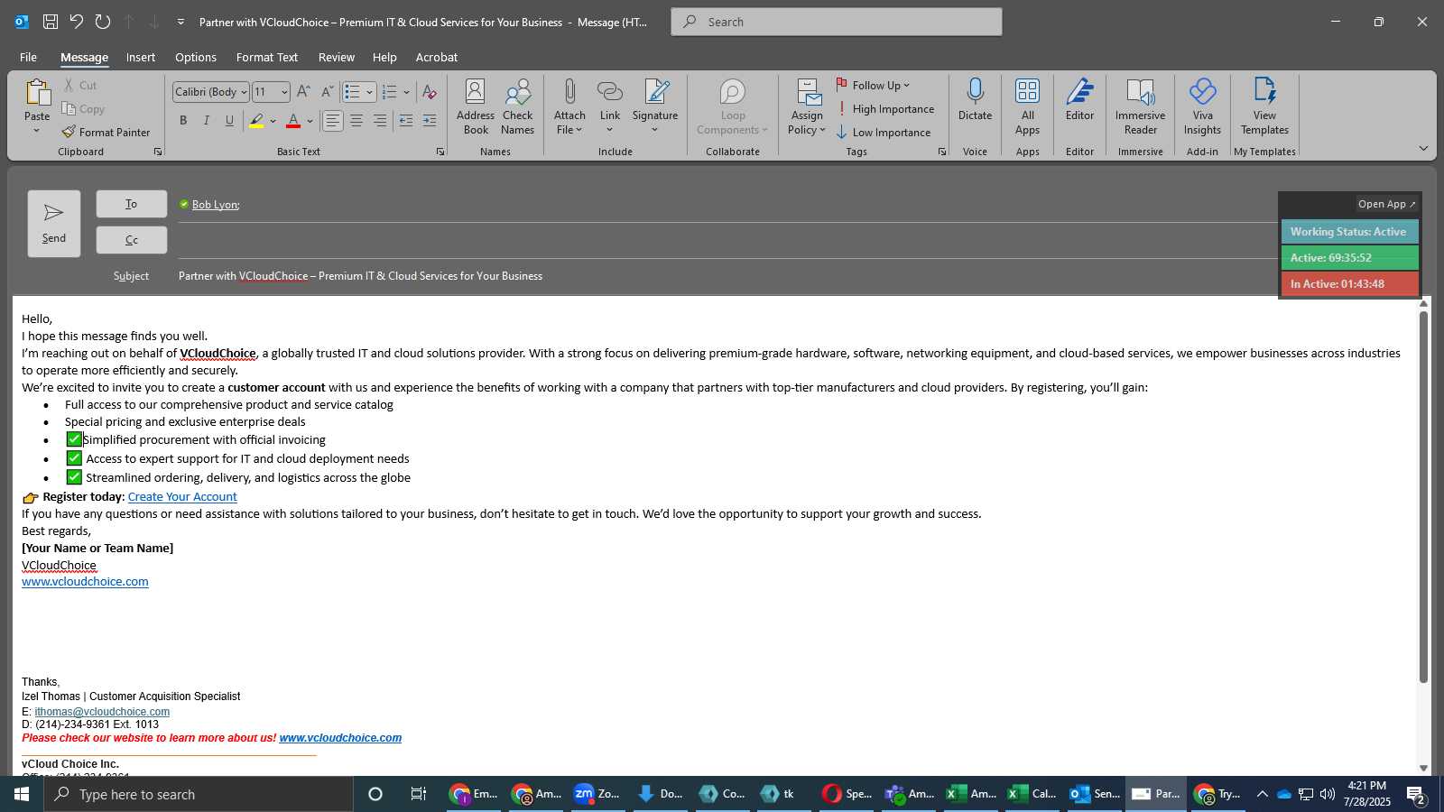The width and height of the screenshot is (1444, 812).
Task: Open All Apps panel
Action: pyautogui.click(x=1027, y=106)
